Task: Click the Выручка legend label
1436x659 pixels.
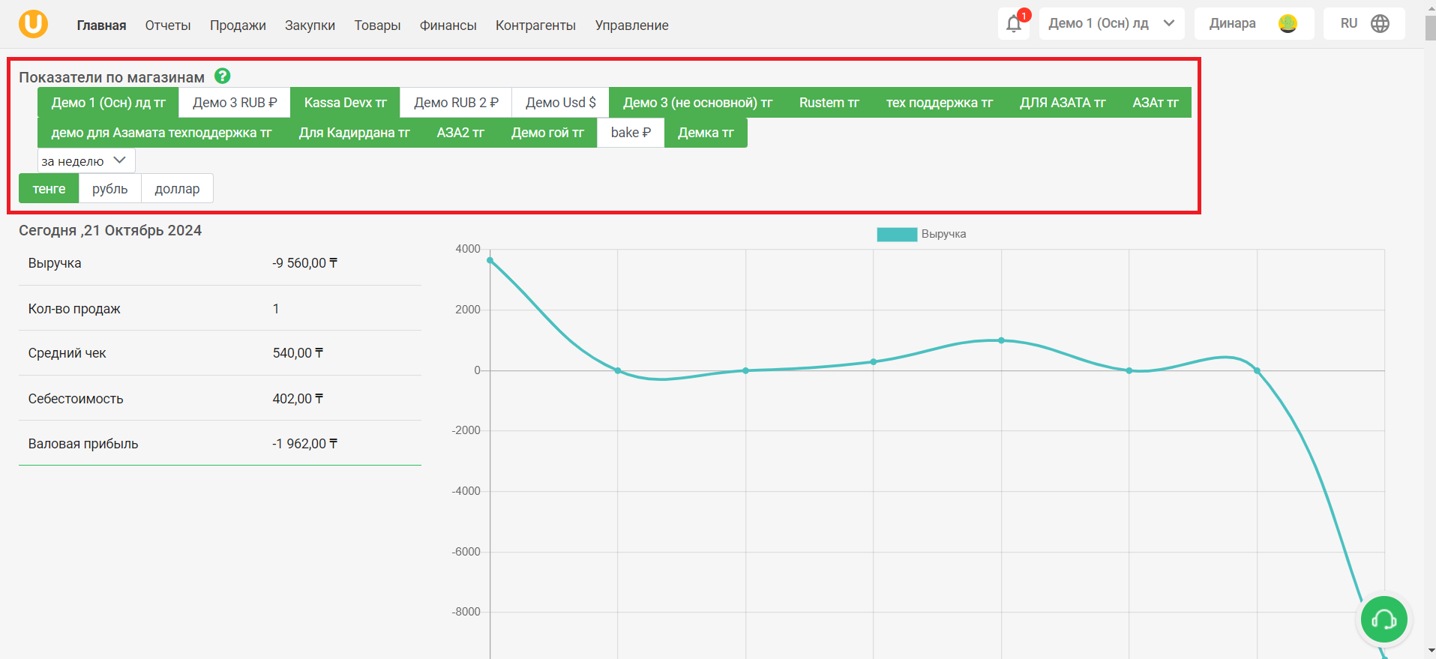Action: tap(943, 234)
